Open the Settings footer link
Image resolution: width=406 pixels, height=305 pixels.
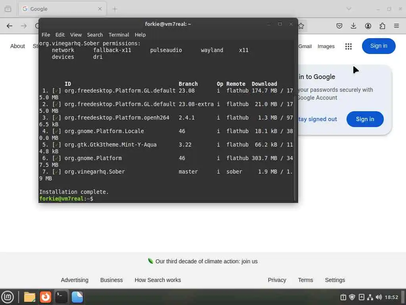pos(335,280)
